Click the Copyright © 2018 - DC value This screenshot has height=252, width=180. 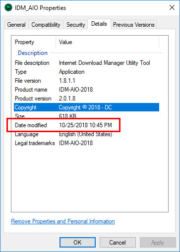(85, 107)
